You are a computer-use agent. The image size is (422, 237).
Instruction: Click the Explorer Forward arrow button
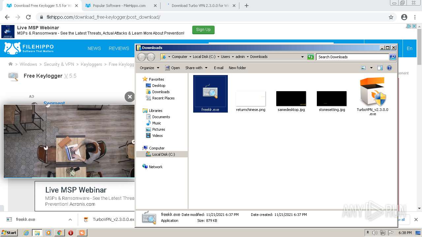151,57
